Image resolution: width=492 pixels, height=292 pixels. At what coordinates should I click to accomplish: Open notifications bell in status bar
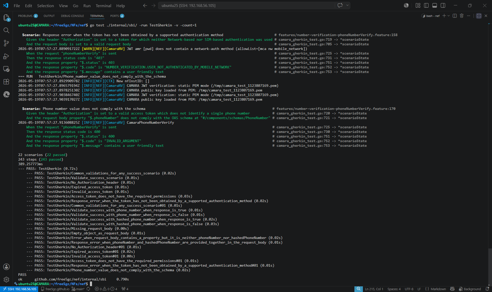(x=487, y=289)
